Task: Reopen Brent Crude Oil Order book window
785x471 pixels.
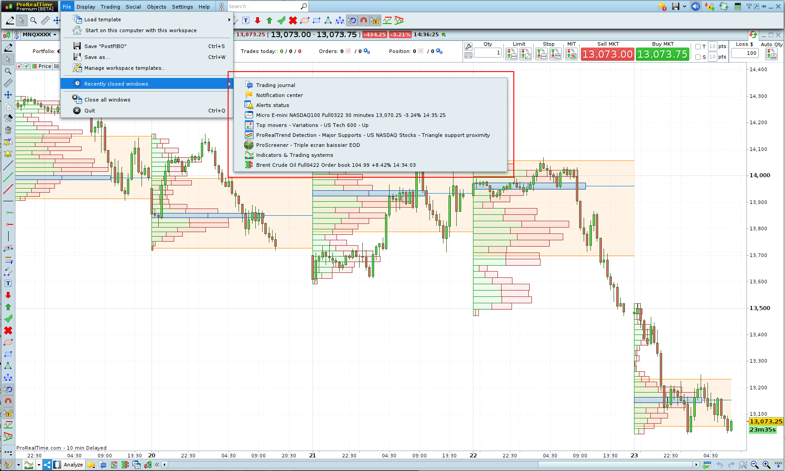Action: 370,165
